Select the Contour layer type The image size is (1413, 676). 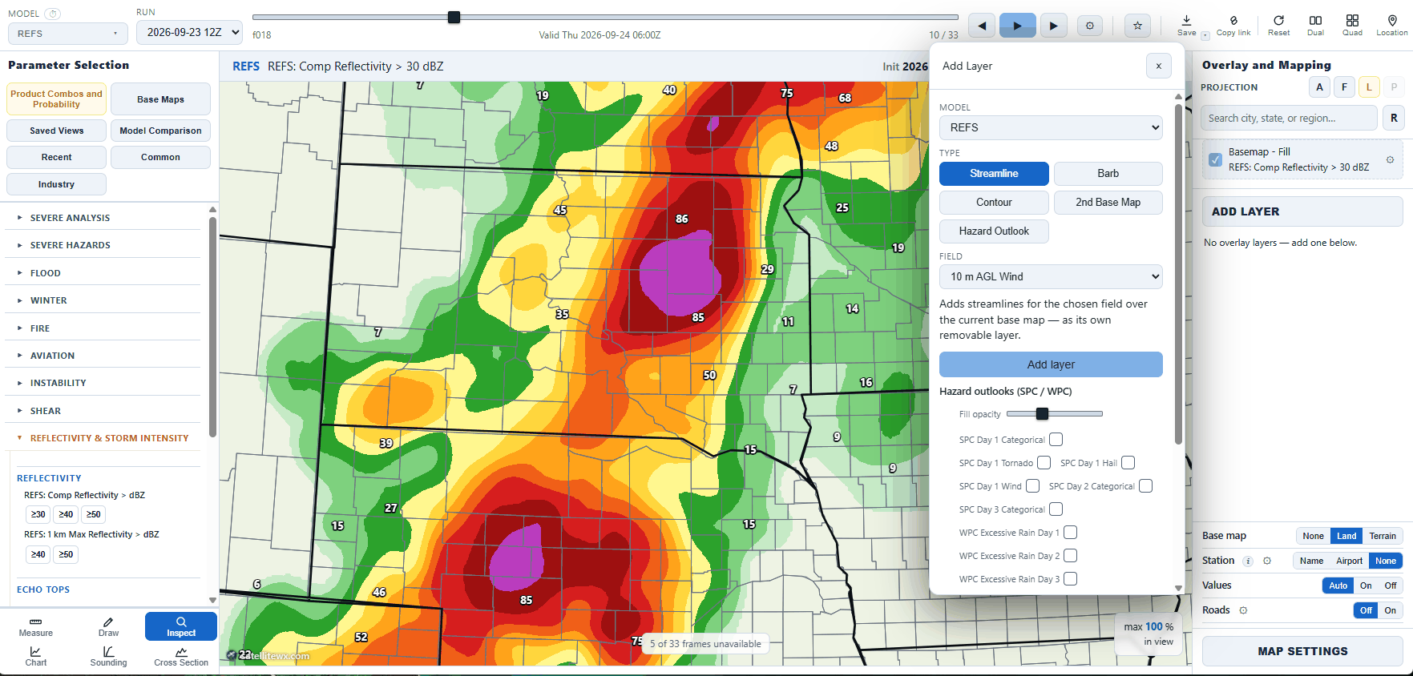pyautogui.click(x=994, y=203)
